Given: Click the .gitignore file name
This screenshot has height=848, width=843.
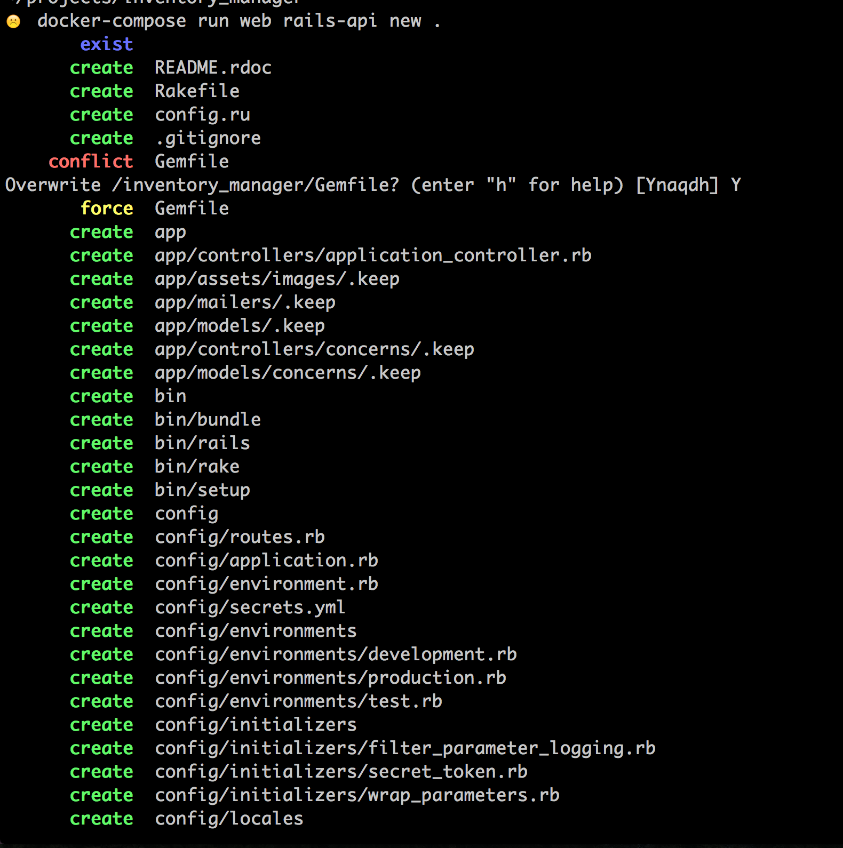Looking at the screenshot, I should click(208, 138).
